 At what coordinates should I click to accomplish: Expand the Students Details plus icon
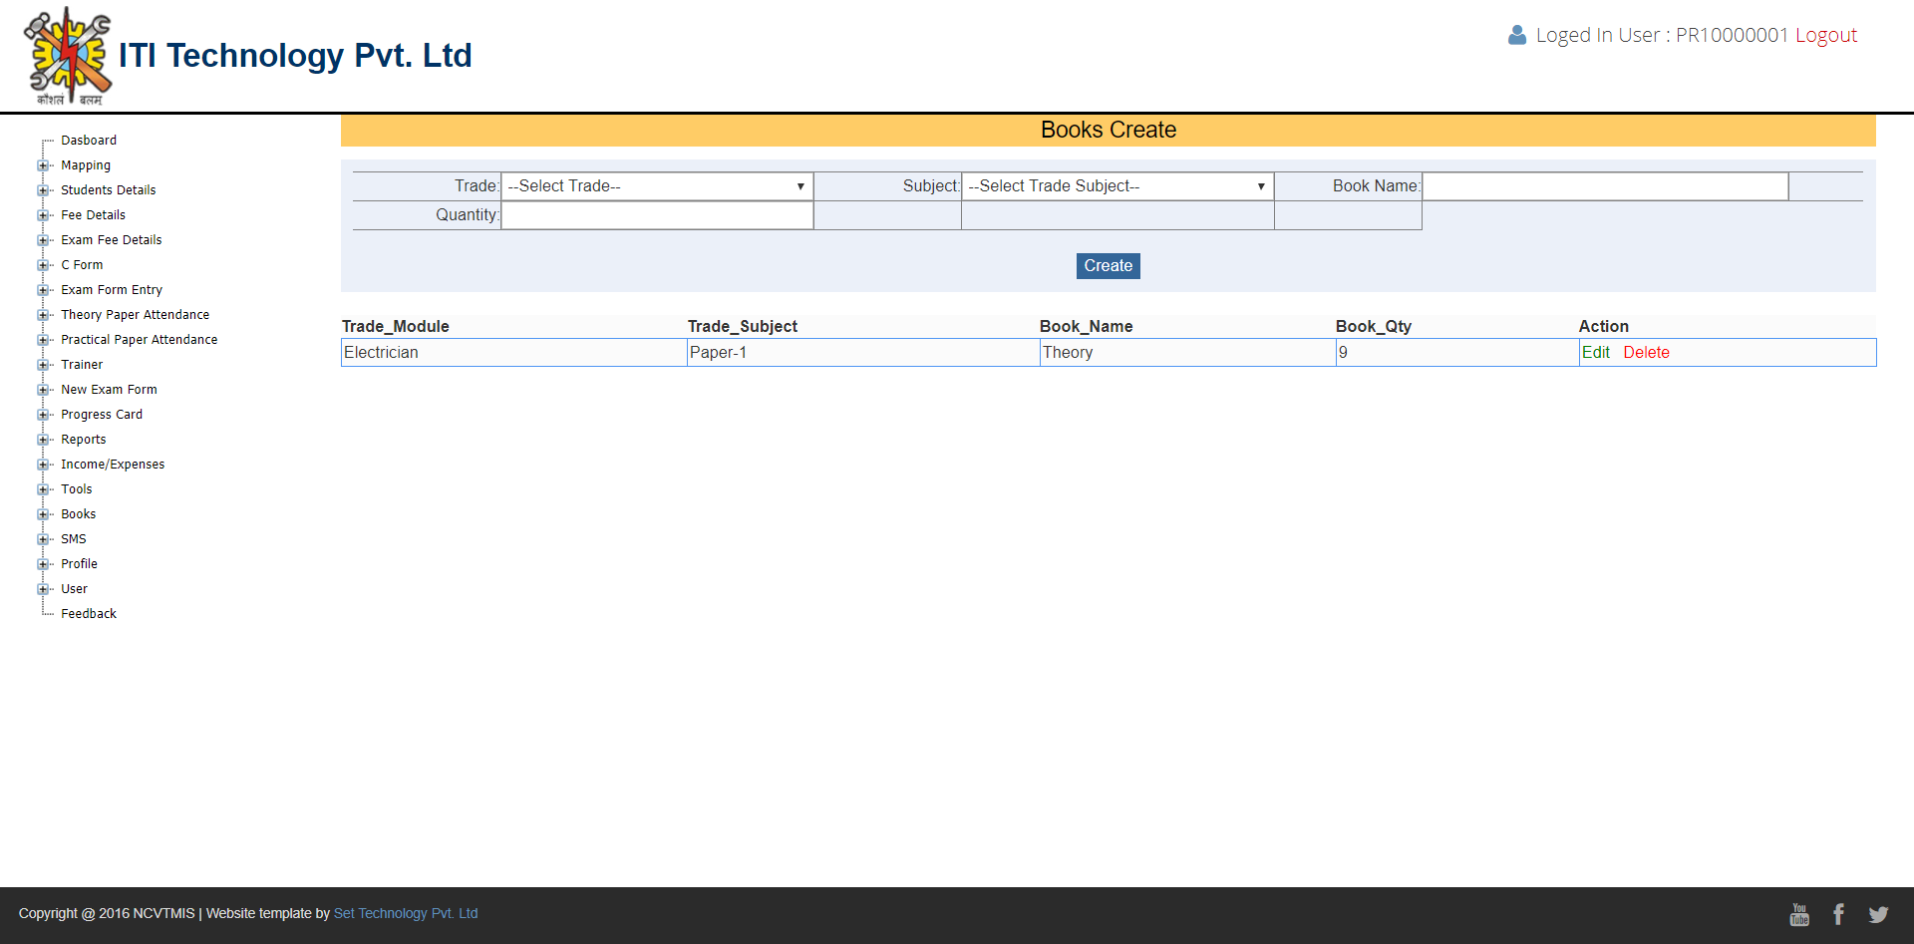(43, 190)
